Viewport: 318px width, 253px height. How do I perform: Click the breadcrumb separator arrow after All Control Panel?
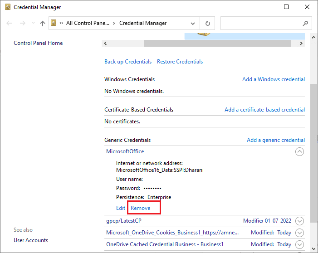(x=114, y=23)
